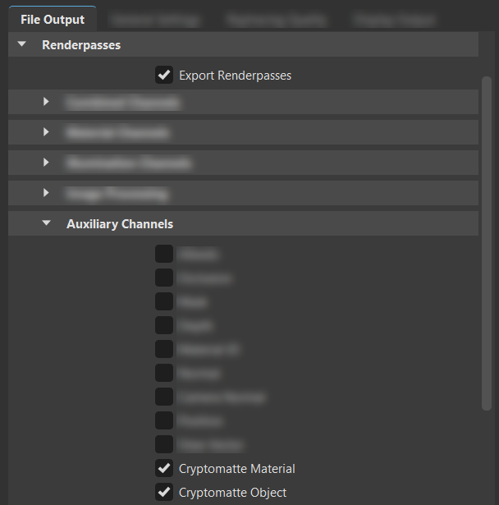The image size is (499, 505).
Task: Expand the collapsed section directly below Export Renderpasses
Action: [47, 103]
